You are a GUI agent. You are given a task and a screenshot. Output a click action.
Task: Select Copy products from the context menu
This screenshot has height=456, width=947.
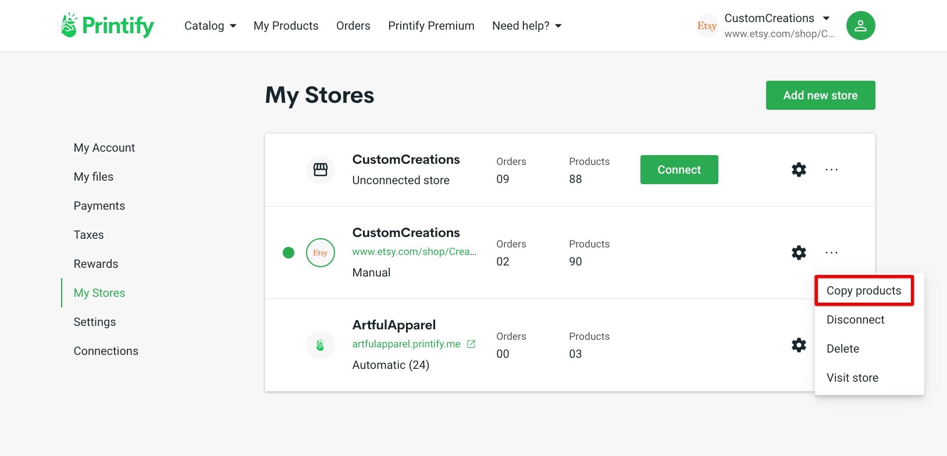(x=864, y=290)
